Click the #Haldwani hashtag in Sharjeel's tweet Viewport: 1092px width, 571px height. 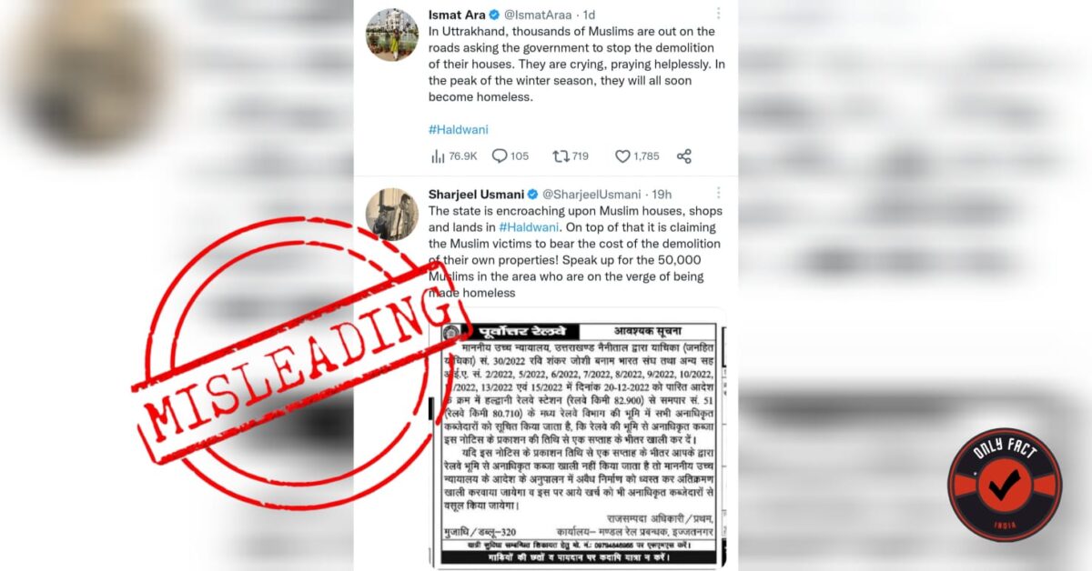coord(528,227)
